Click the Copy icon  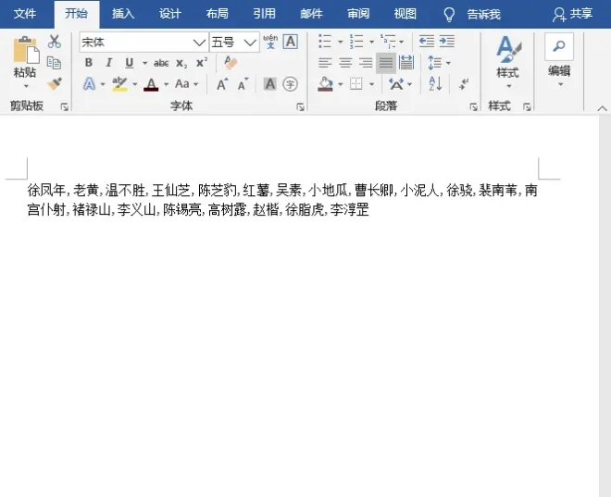coord(55,63)
